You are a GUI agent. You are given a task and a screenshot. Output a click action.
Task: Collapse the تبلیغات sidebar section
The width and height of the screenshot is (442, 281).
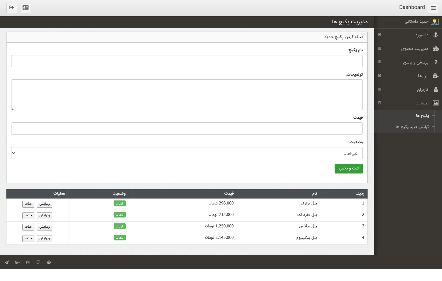coord(379,103)
